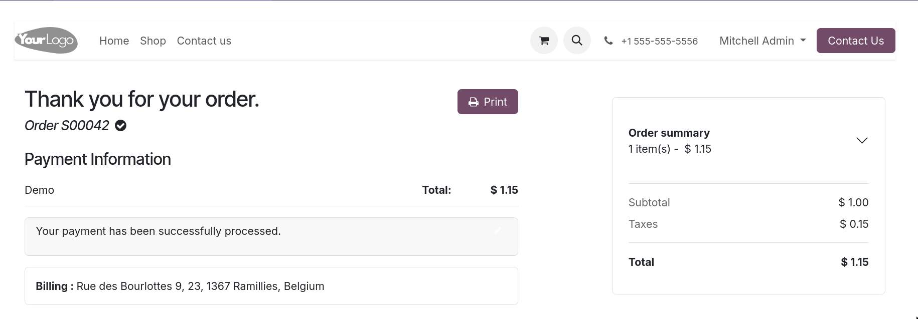Click the faint pencil edit icon

pos(498,230)
